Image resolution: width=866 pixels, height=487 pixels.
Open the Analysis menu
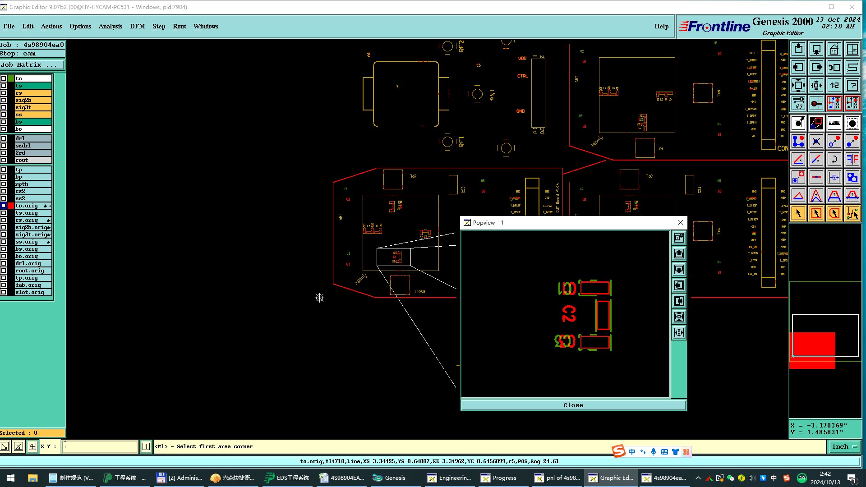click(x=111, y=26)
